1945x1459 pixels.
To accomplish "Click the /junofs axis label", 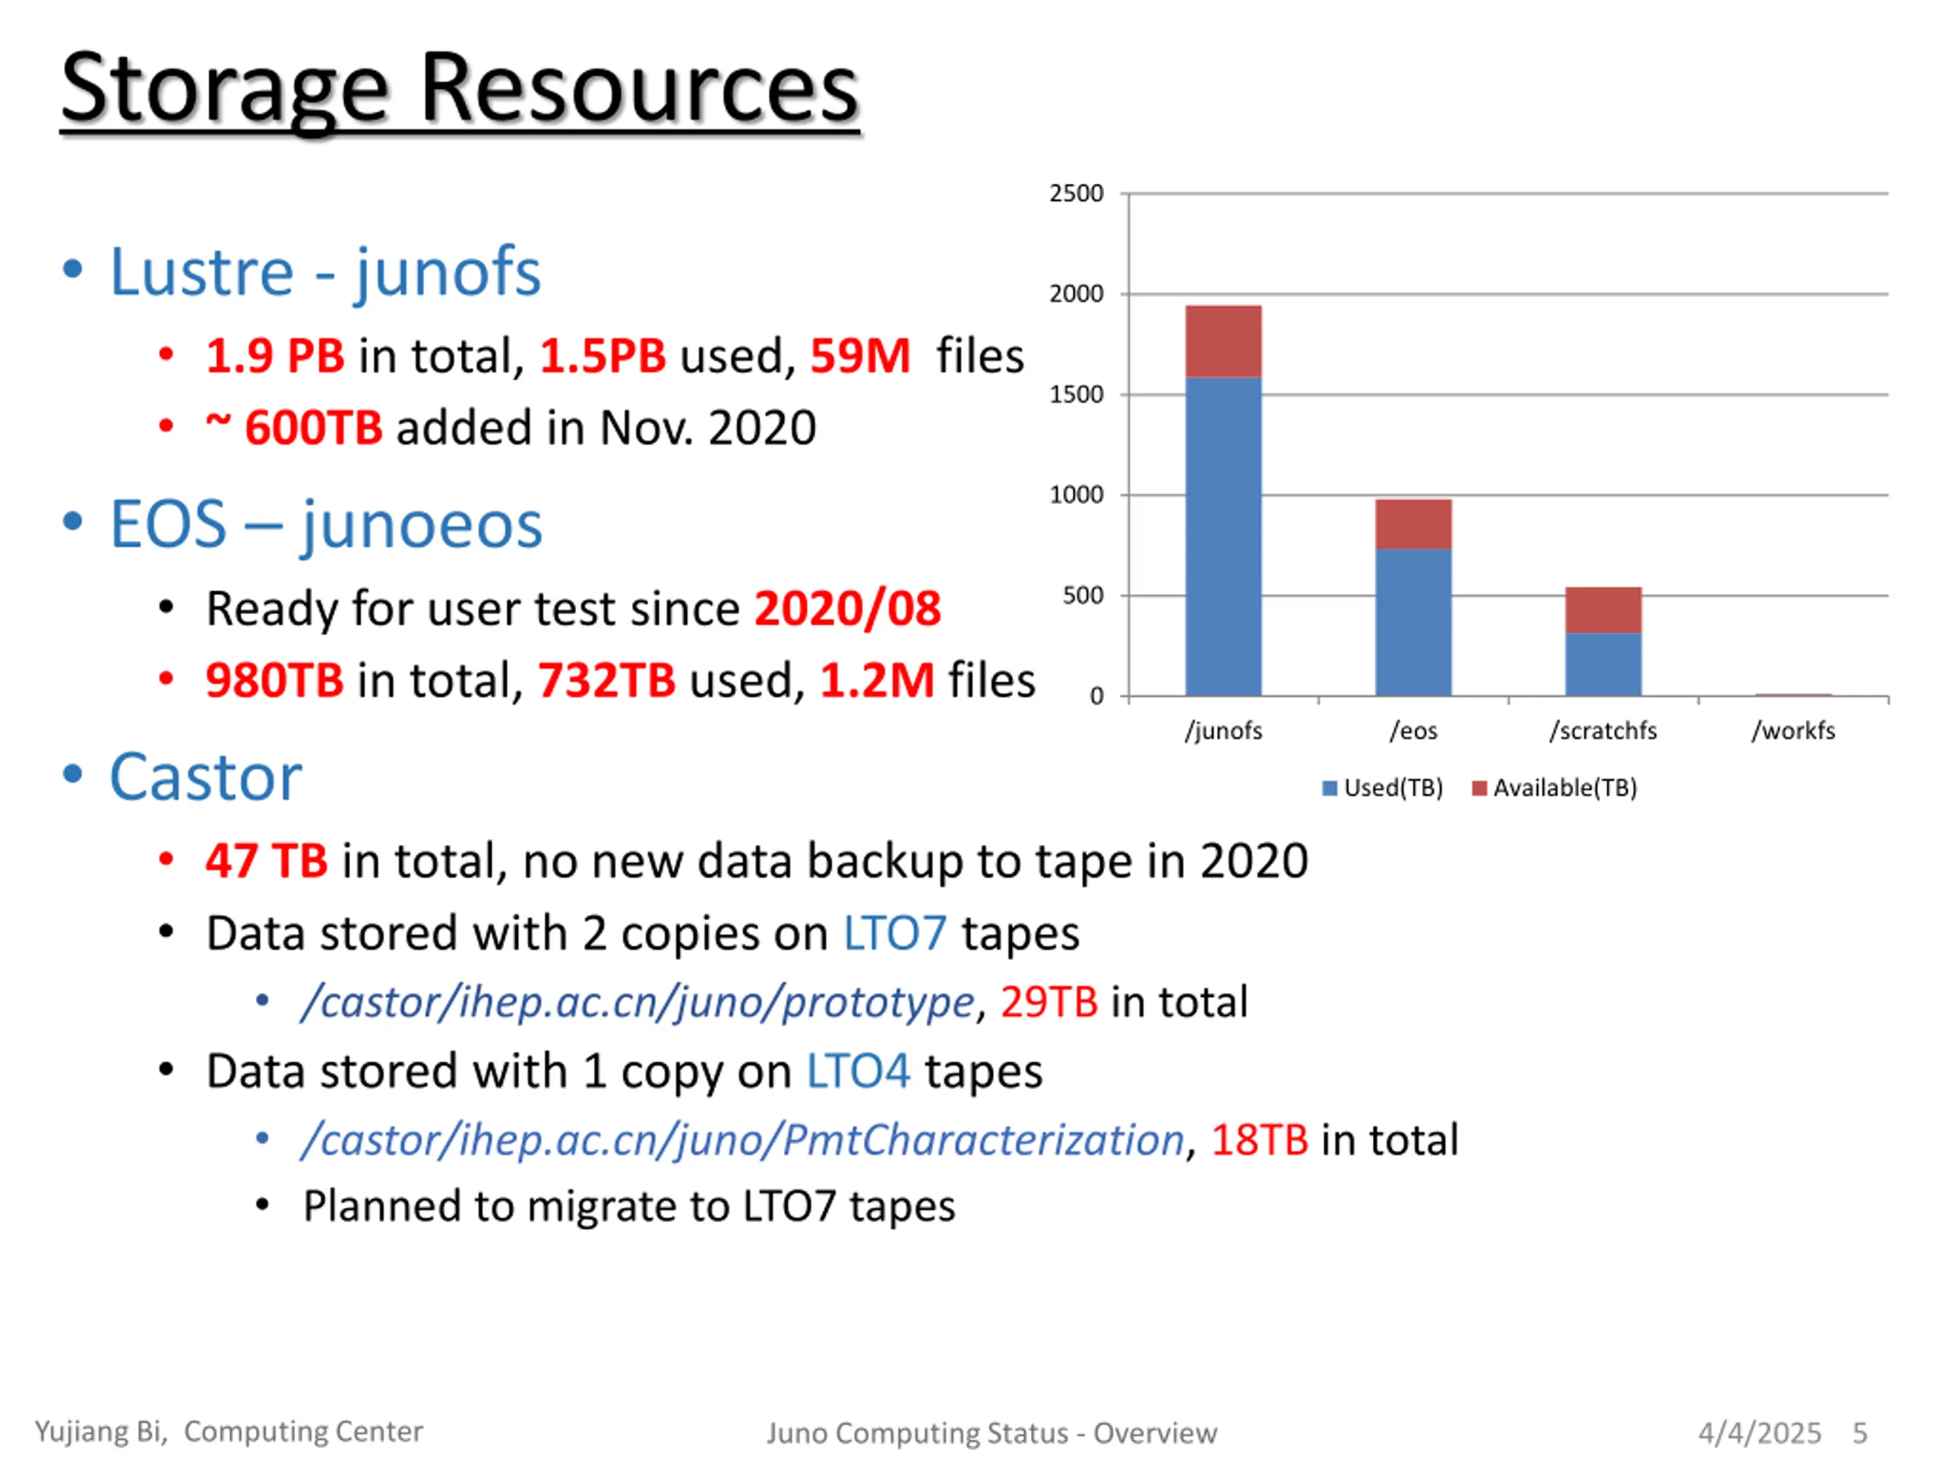I will point(1223,731).
